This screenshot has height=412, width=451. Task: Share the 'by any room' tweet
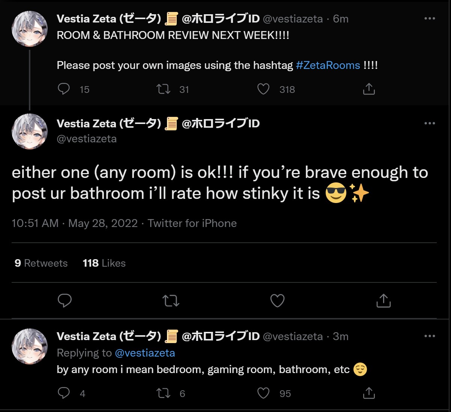pyautogui.click(x=369, y=393)
